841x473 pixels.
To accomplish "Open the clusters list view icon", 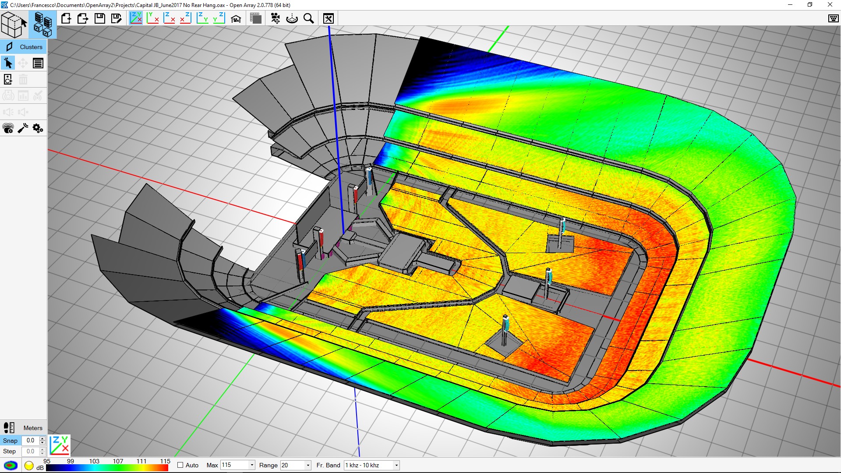I will [38, 63].
